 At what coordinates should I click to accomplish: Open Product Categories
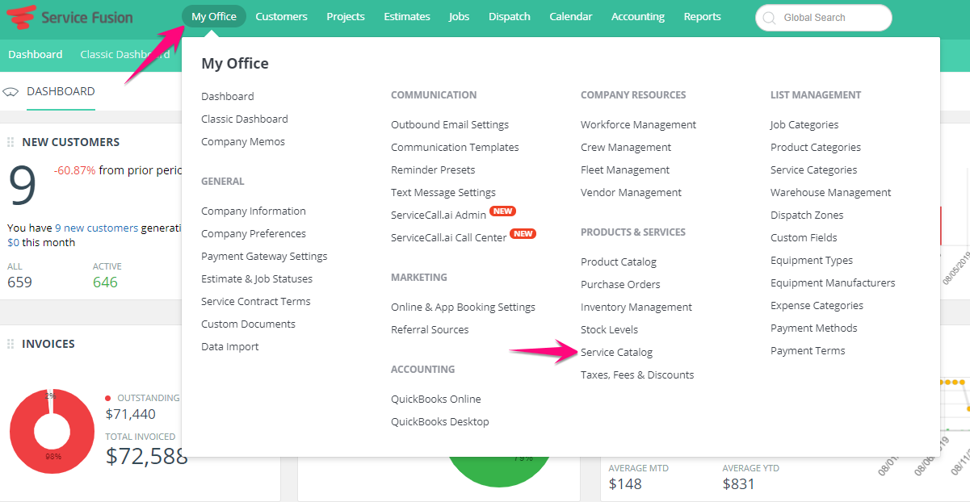816,148
